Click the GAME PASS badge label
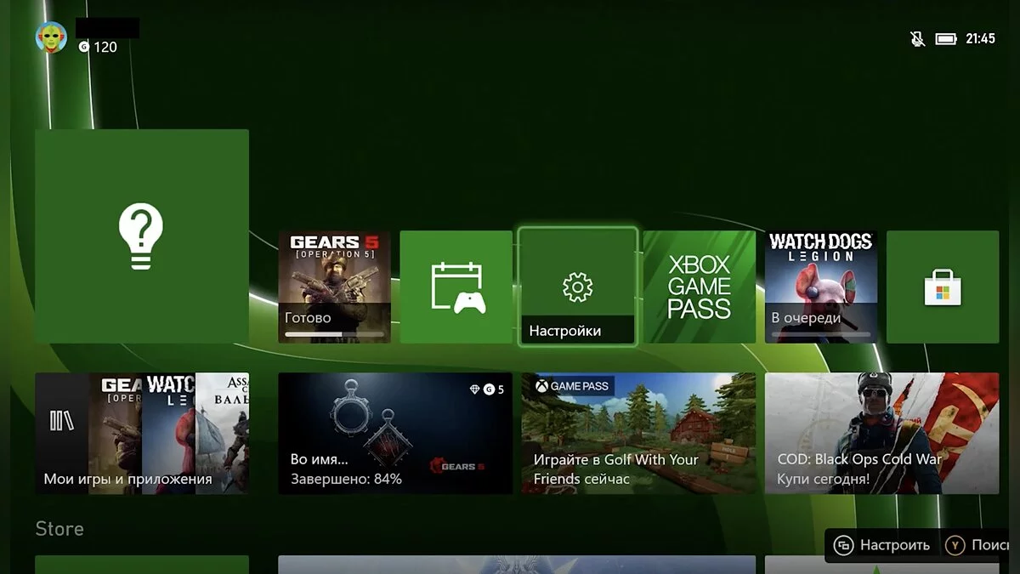Viewport: 1020px width, 574px height. pyautogui.click(x=571, y=386)
